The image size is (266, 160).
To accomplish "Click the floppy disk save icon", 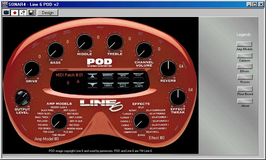I will [31, 13].
